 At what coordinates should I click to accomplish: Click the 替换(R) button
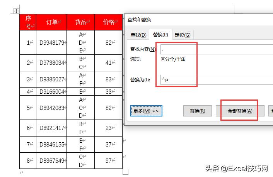(198, 111)
